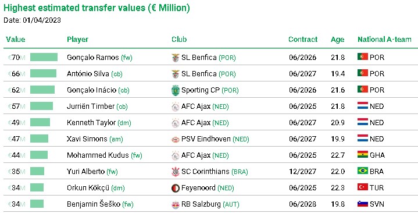Click the Contract column header
This screenshot has width=418, height=213.
point(303,40)
